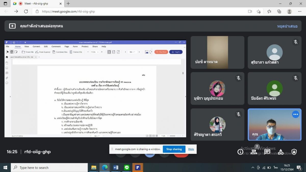Image resolution: width=306 pixels, height=172 pixels.
Task: Open the Edge Collections icon
Action: [x=279, y=11]
